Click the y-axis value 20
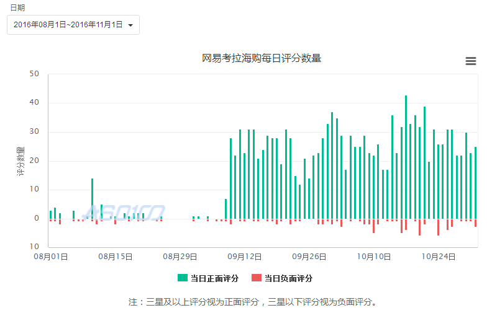 (34, 161)
